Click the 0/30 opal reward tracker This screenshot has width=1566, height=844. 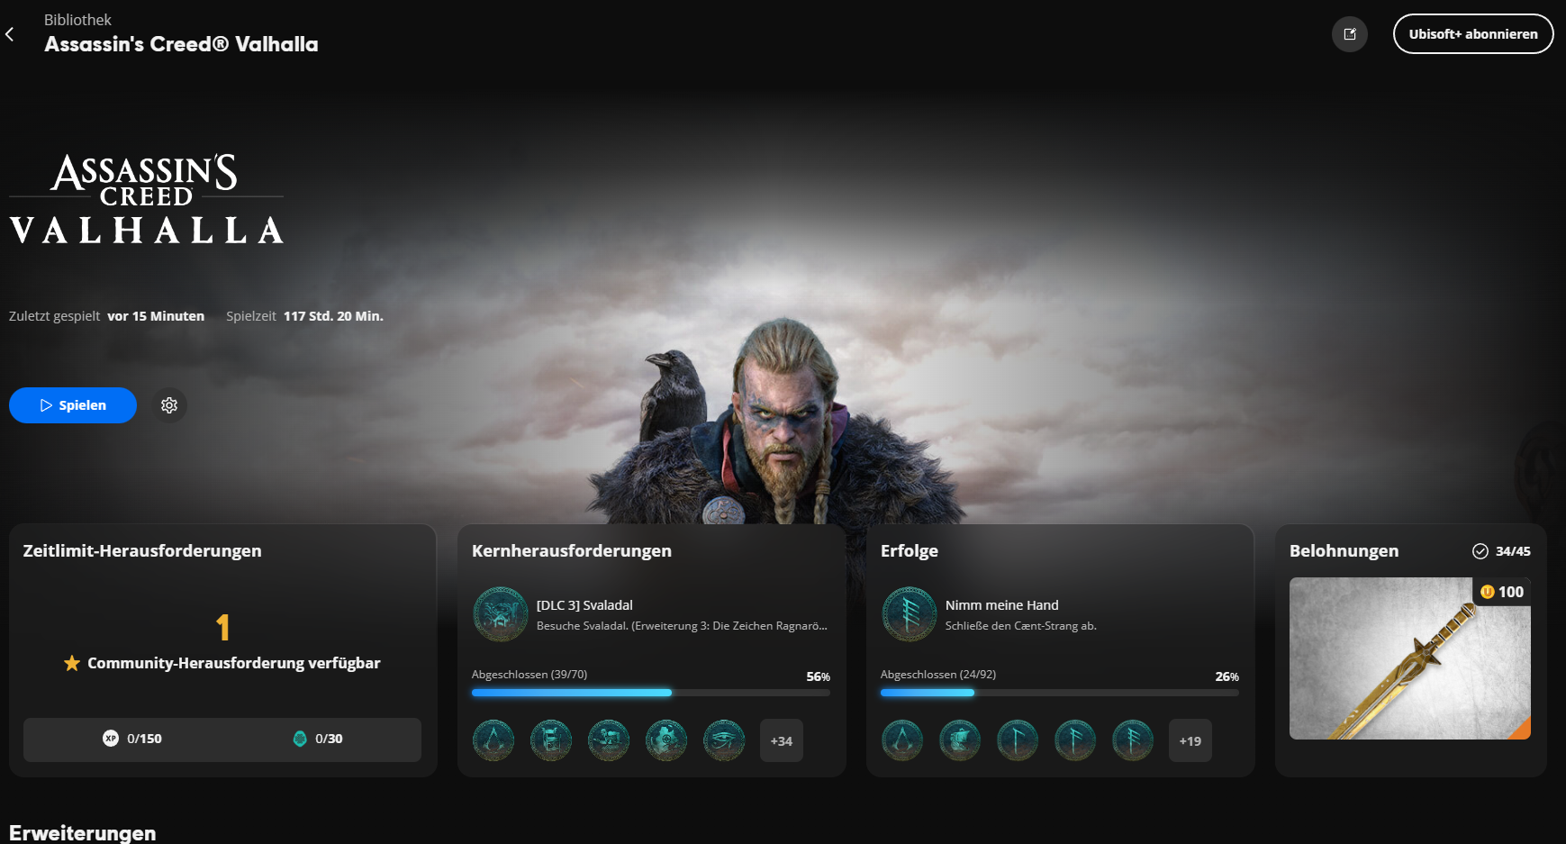(321, 739)
